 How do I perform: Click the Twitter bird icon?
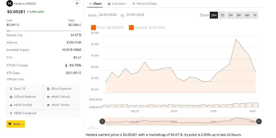click(x=48, y=105)
